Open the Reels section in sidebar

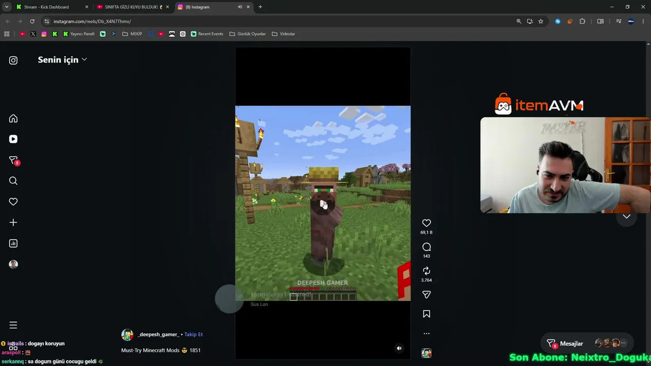[x=13, y=139]
